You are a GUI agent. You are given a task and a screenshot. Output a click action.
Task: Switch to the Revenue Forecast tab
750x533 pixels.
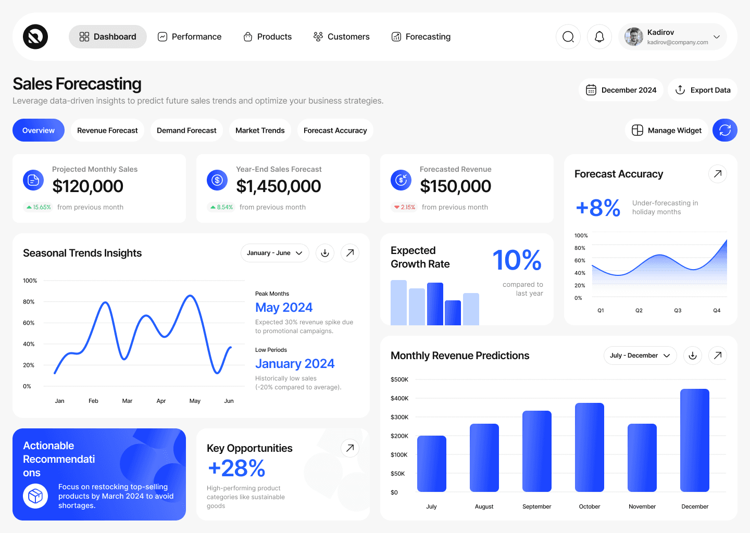click(107, 130)
